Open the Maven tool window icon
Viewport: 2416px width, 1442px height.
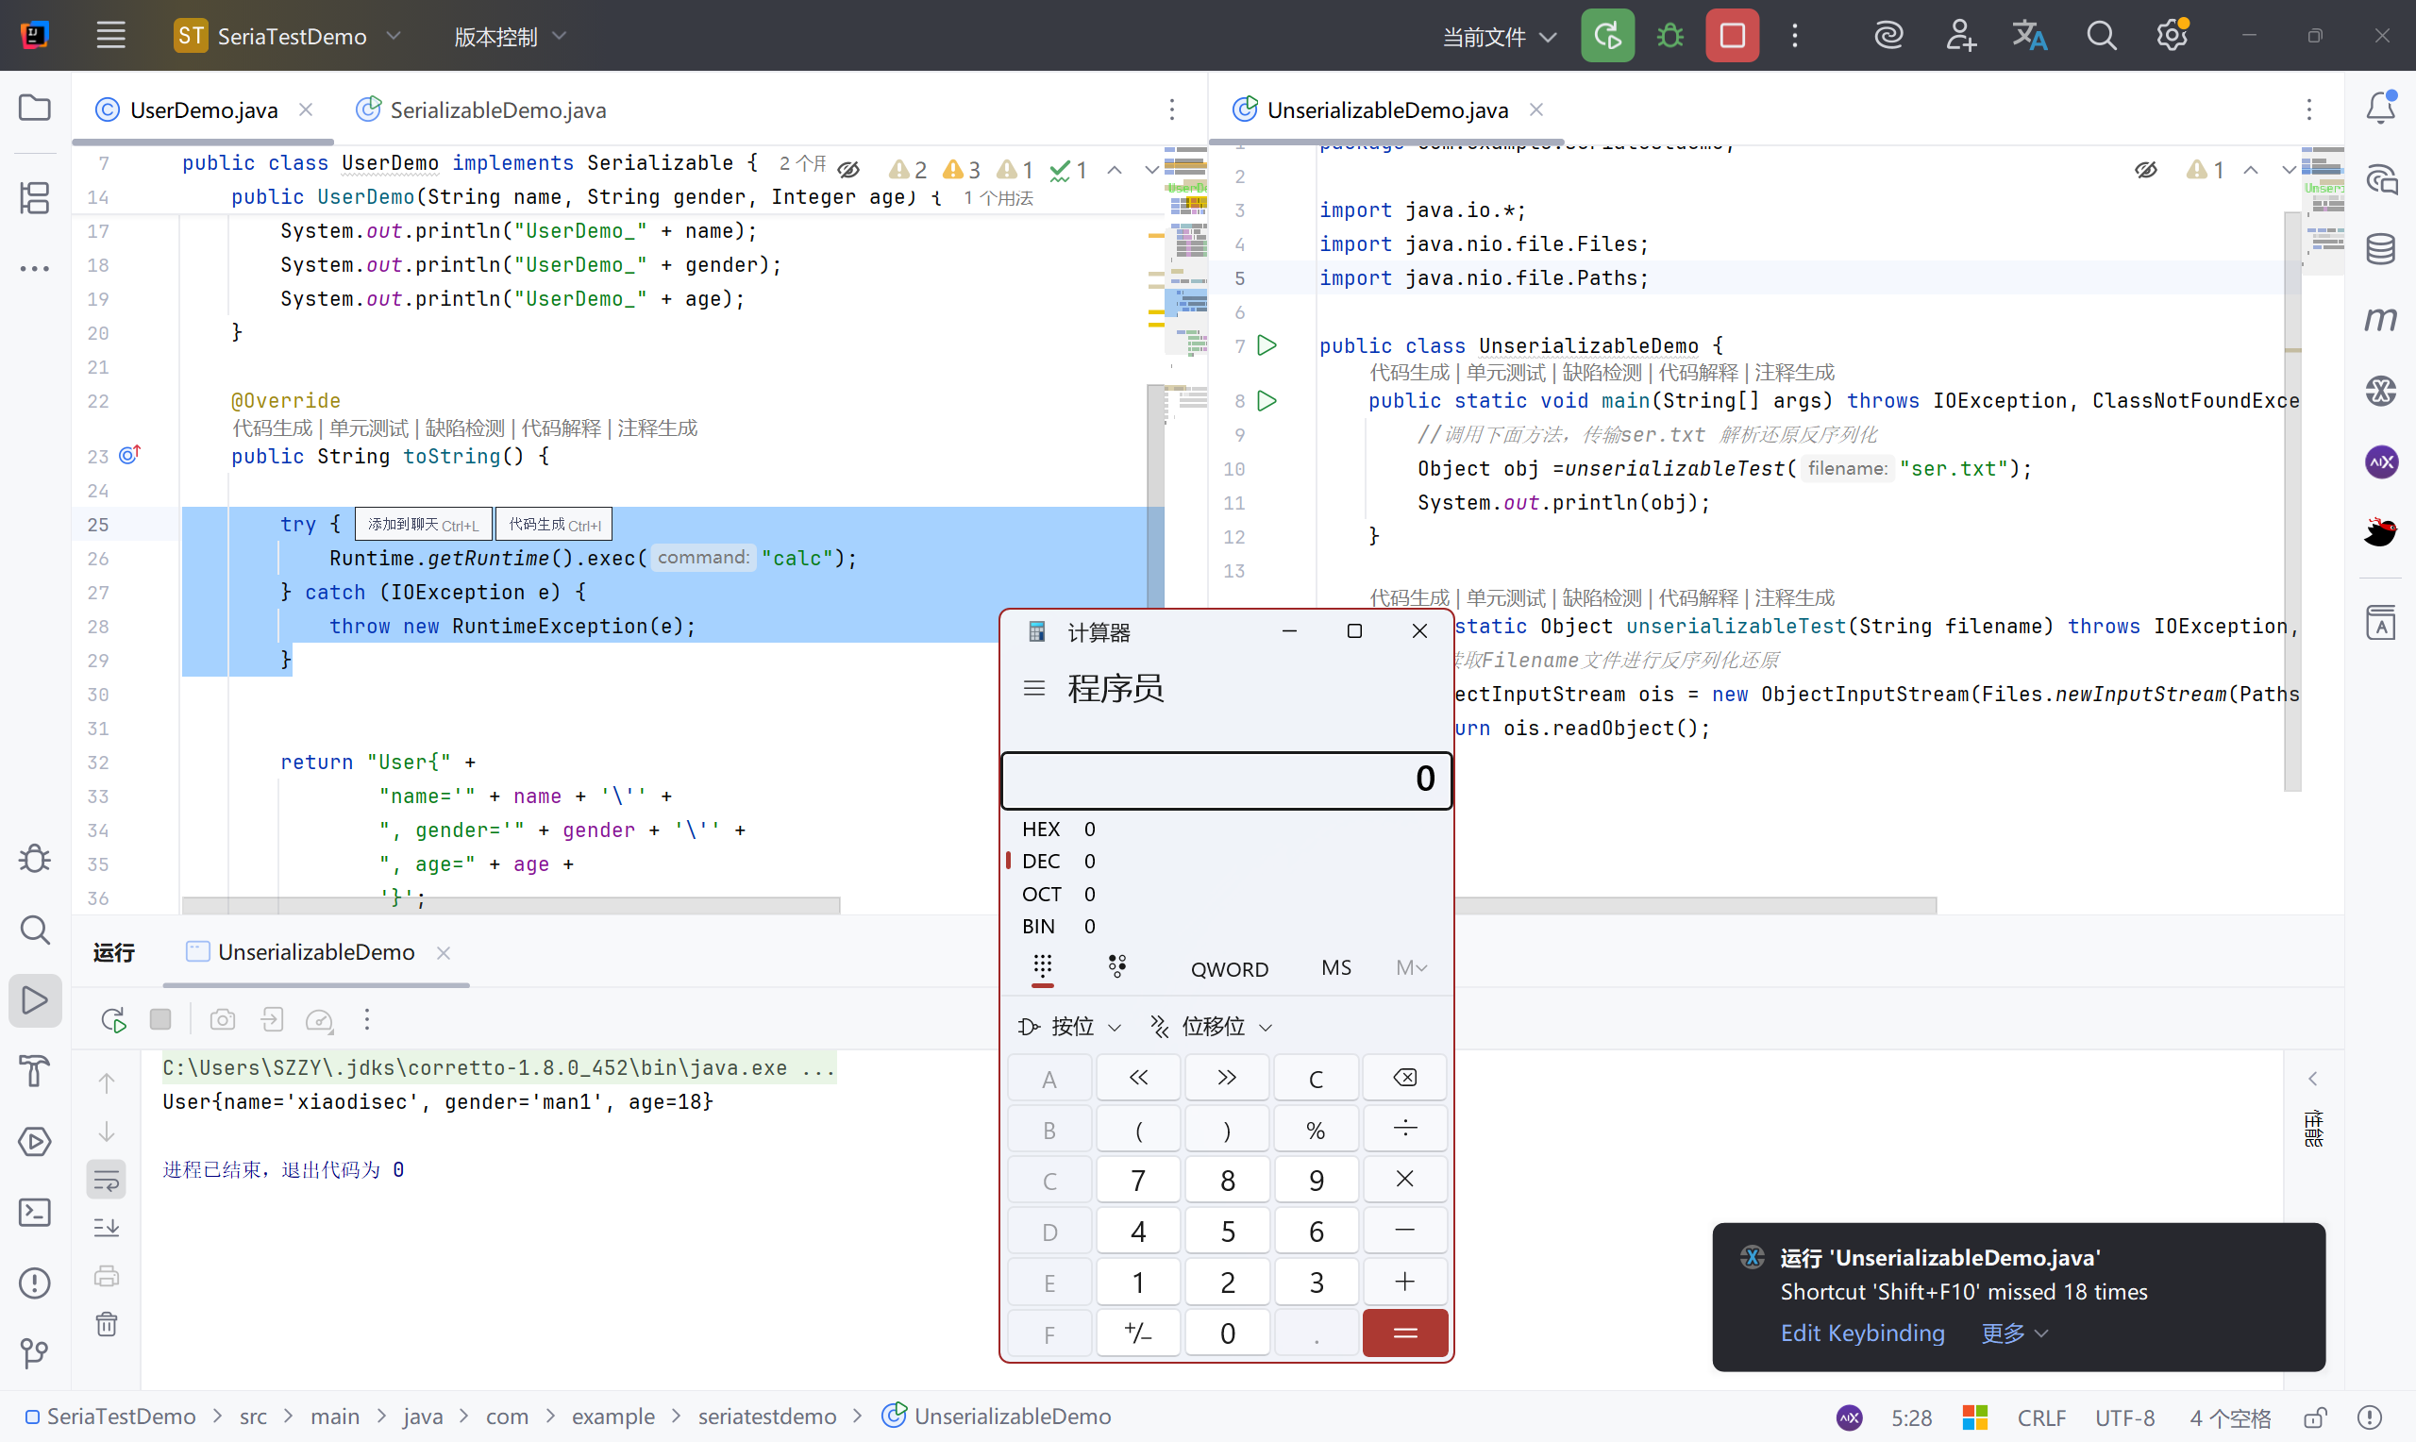coord(2380,319)
